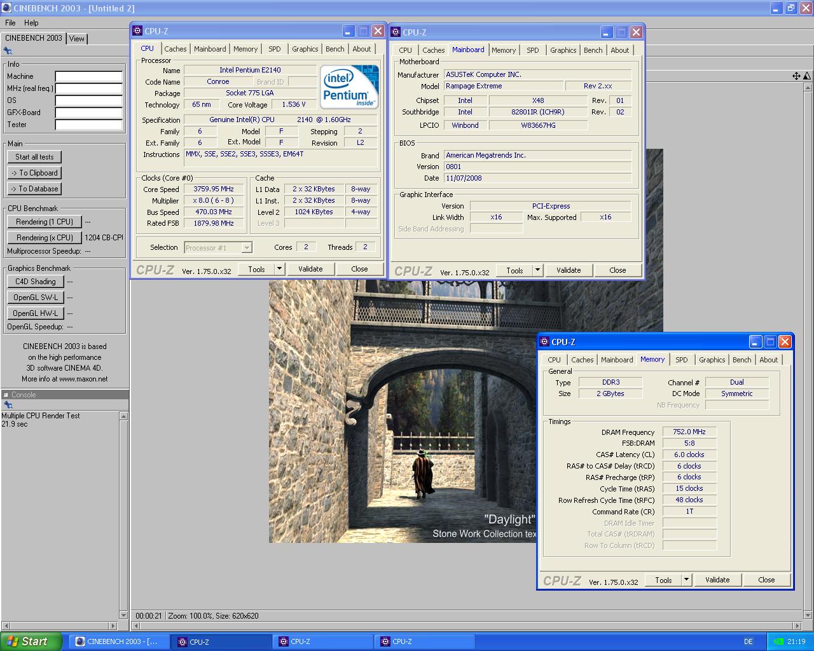The height and width of the screenshot is (651, 814).
Task: Switch to the View tab in CINEBENCH
Action: [77, 39]
